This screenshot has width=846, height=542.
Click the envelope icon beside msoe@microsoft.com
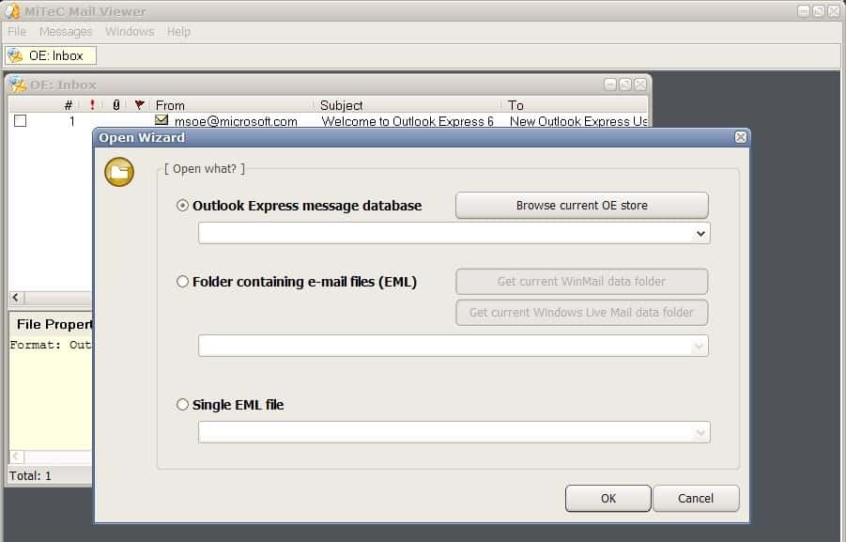pyautogui.click(x=162, y=120)
